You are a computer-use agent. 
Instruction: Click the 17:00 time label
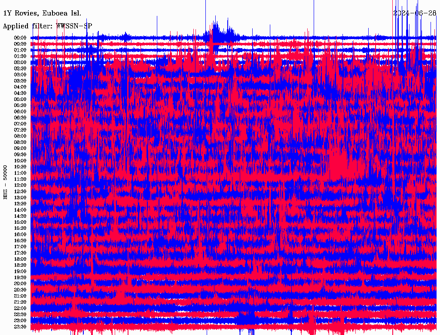[20, 247]
